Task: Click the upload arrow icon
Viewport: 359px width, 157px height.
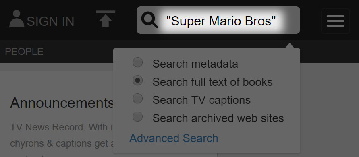Action: click(106, 19)
